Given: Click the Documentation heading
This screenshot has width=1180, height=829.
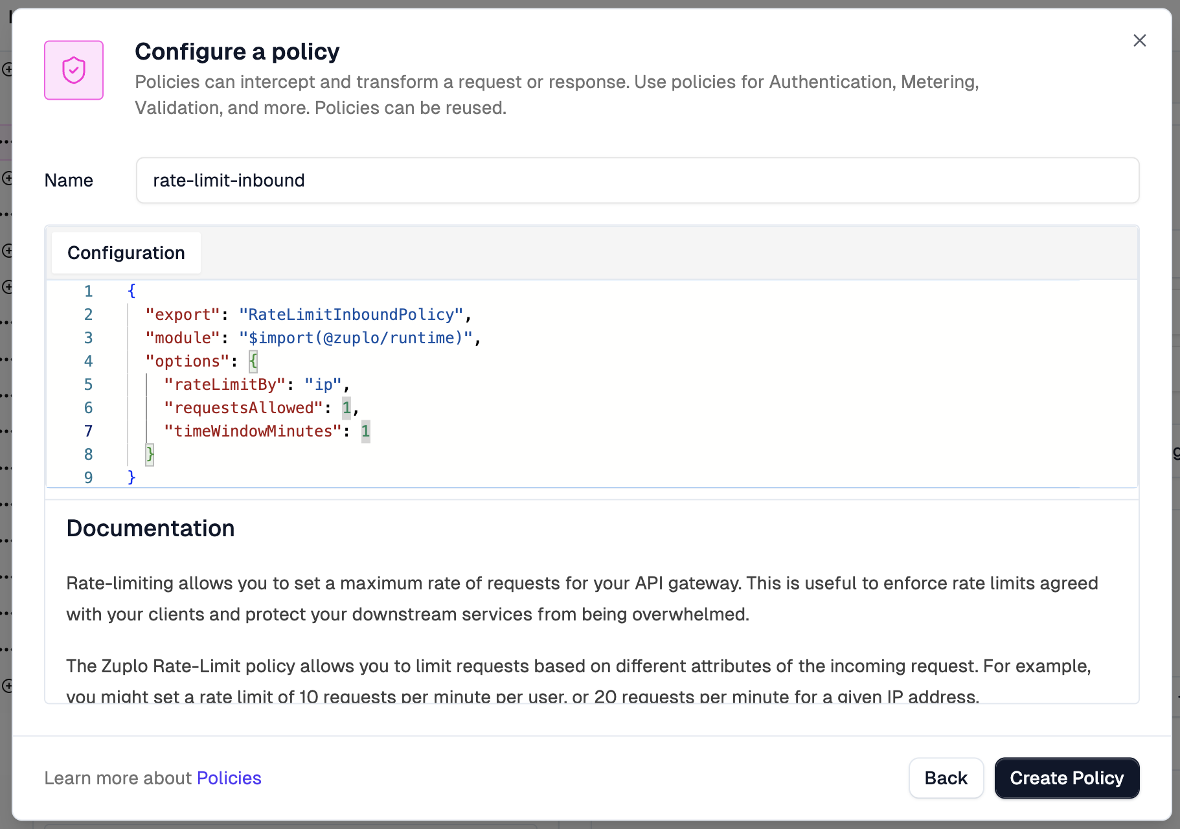Looking at the screenshot, I should click(x=150, y=528).
